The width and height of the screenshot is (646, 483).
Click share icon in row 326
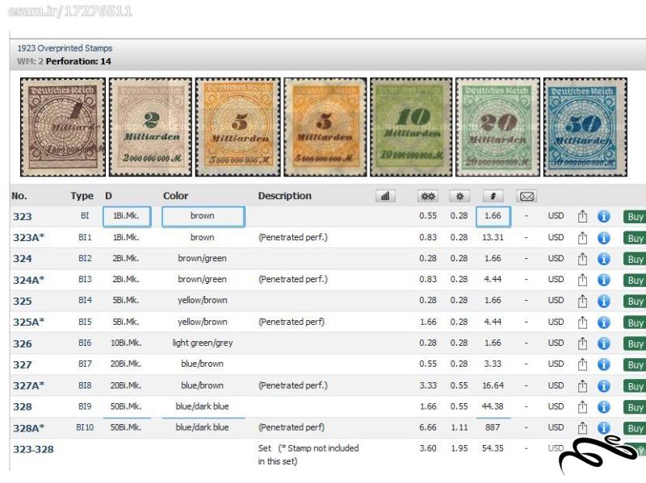582,344
